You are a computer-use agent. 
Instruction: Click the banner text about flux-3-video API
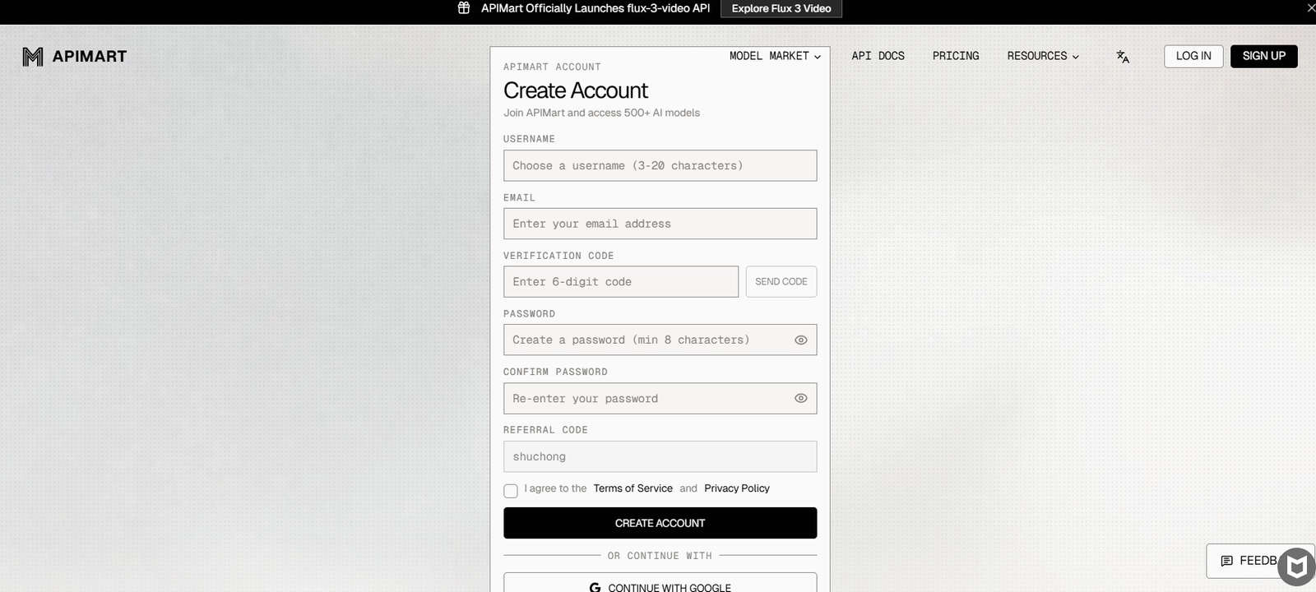point(595,8)
